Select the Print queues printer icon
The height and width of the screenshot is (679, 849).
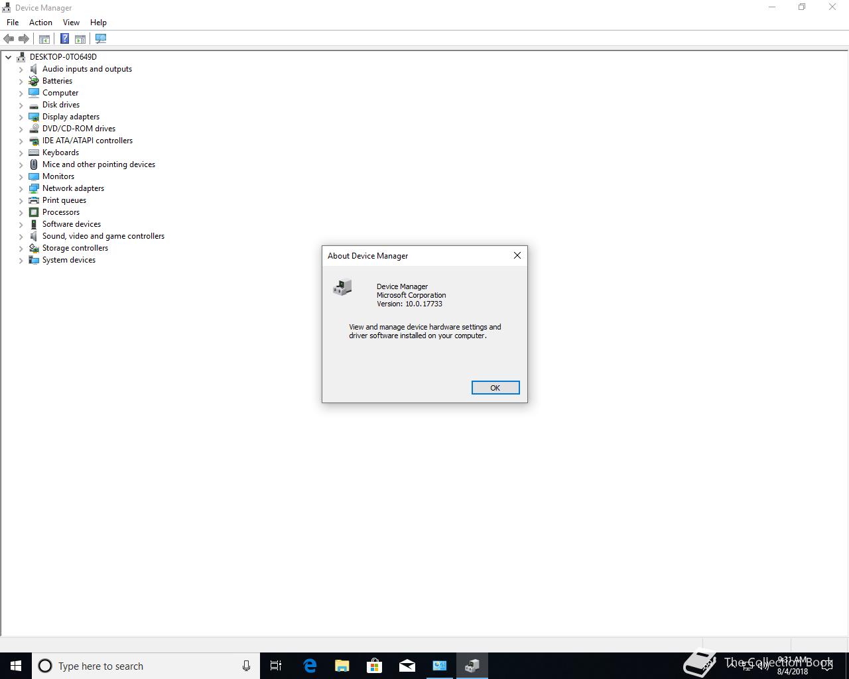pos(34,200)
